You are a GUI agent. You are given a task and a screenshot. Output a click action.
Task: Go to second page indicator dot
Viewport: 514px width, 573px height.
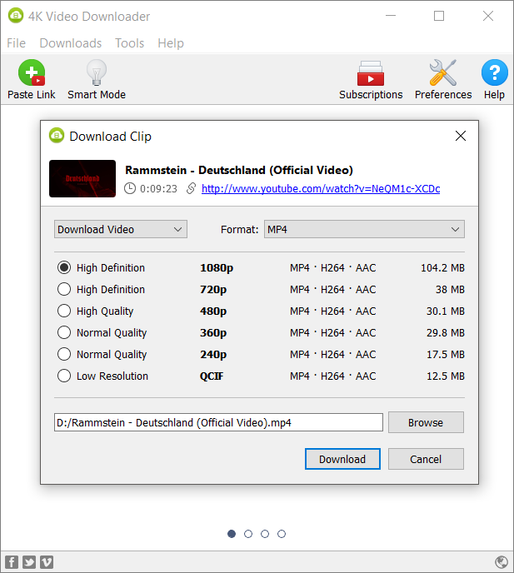[248, 534]
